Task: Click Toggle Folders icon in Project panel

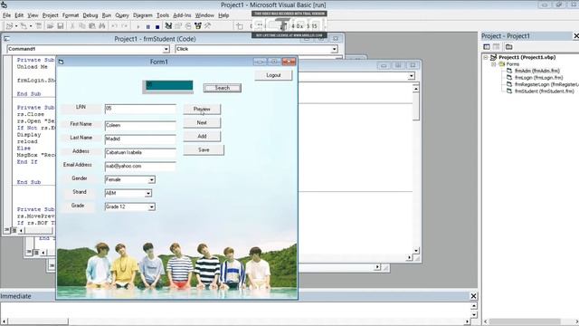Action: 508,46
